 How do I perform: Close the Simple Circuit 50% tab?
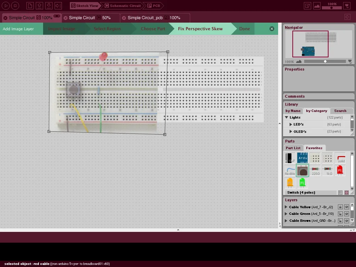tap(65, 18)
